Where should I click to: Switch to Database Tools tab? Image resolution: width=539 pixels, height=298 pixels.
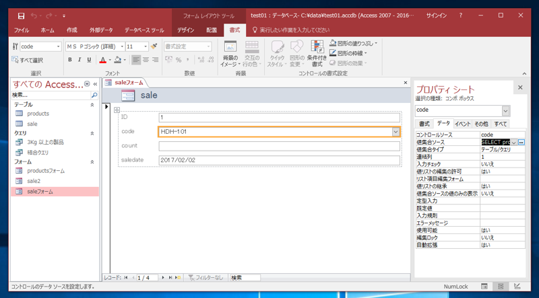144,30
